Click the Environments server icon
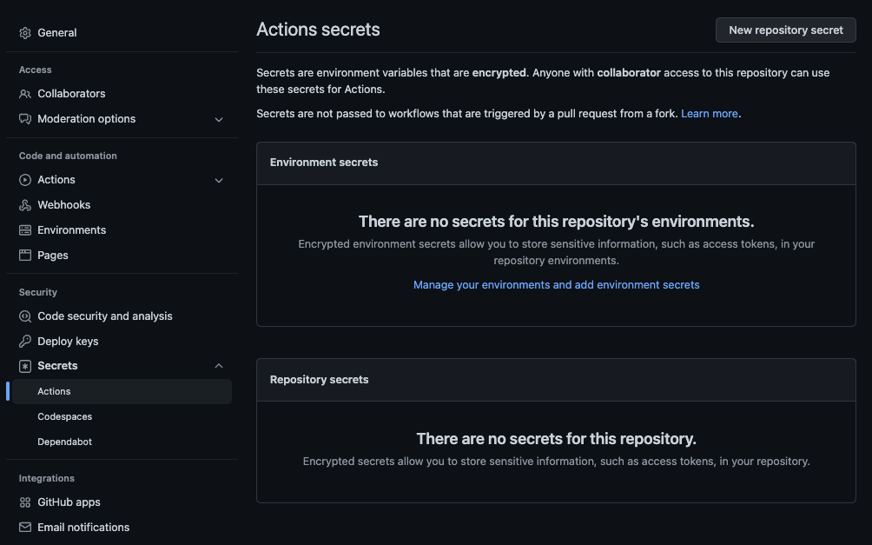 click(25, 230)
